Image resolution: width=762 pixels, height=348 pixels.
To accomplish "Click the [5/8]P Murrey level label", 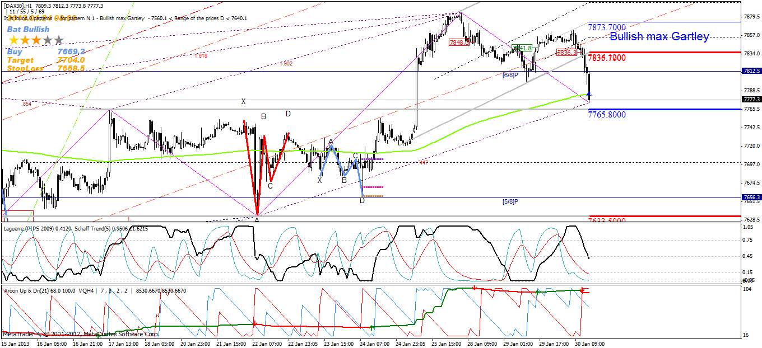I will (x=510, y=201).
